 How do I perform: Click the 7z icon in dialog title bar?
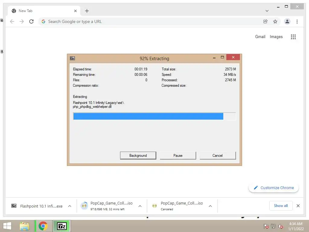(72, 58)
